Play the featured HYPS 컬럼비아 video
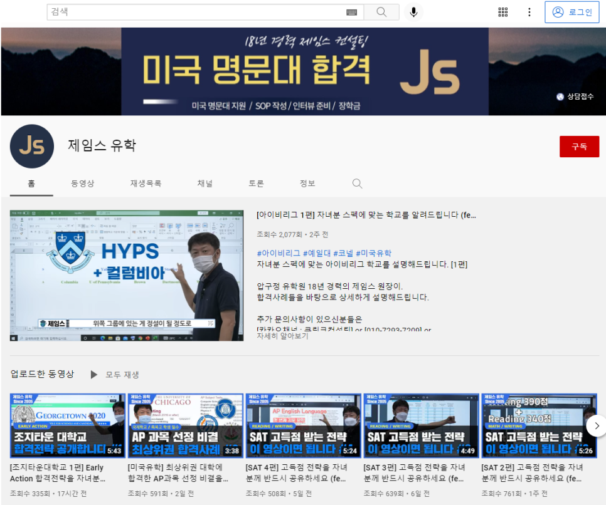This screenshot has height=505, width=606. [127, 276]
